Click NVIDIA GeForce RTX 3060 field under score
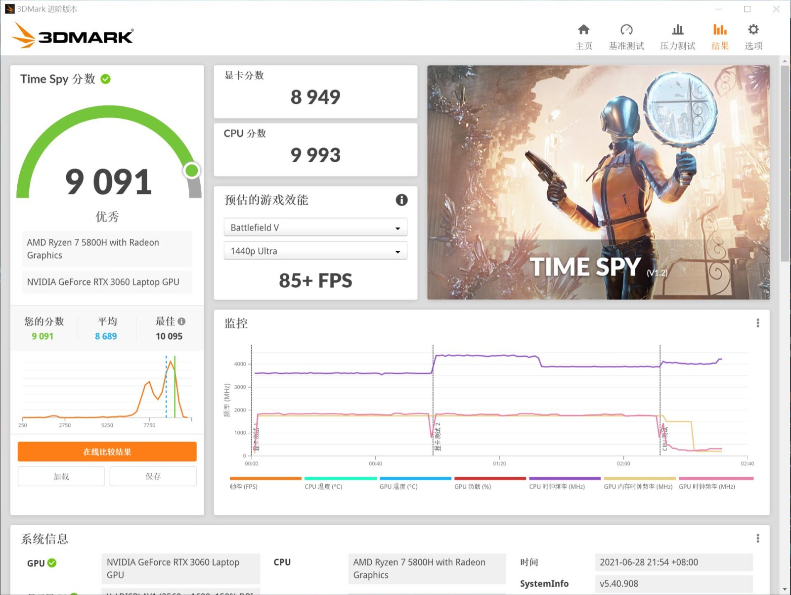 click(x=107, y=282)
